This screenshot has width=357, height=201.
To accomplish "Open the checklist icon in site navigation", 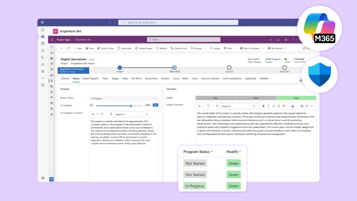I will coord(52,58).
